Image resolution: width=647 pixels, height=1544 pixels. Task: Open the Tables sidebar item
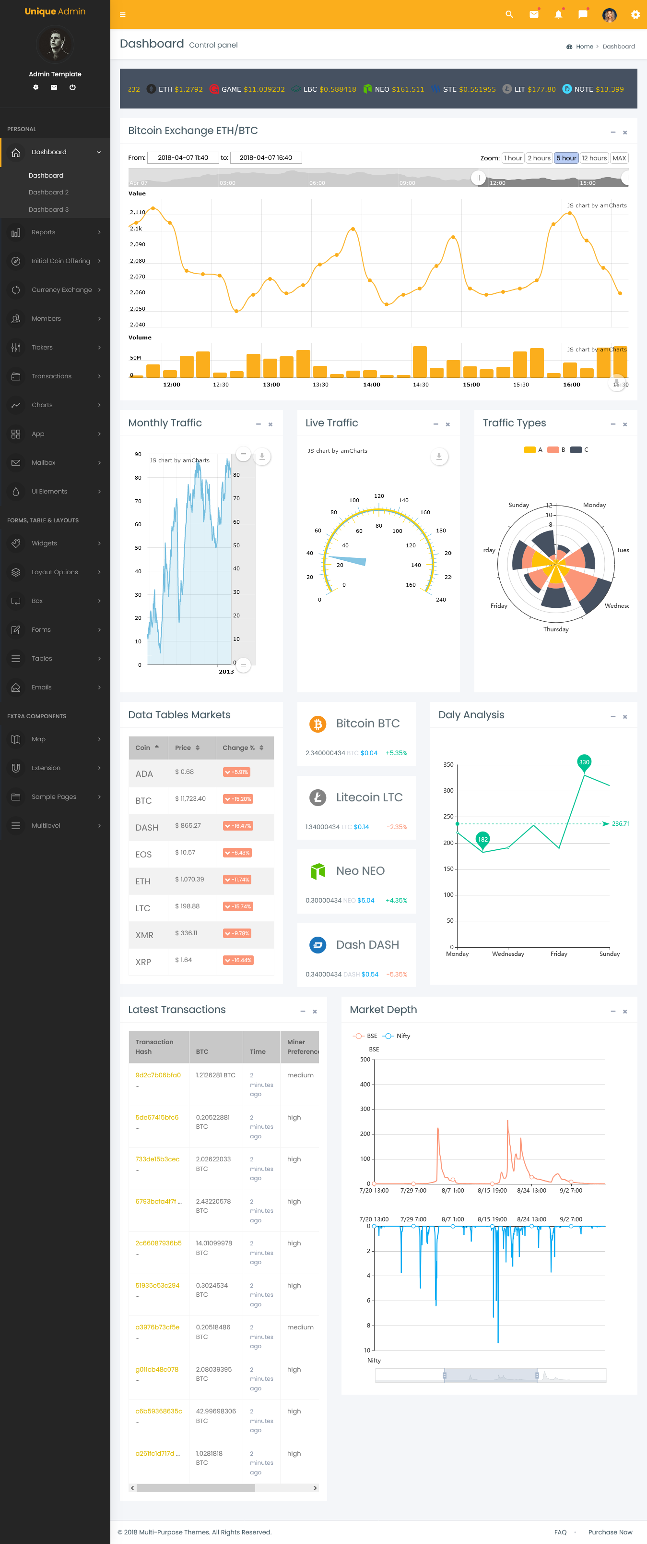pos(55,659)
